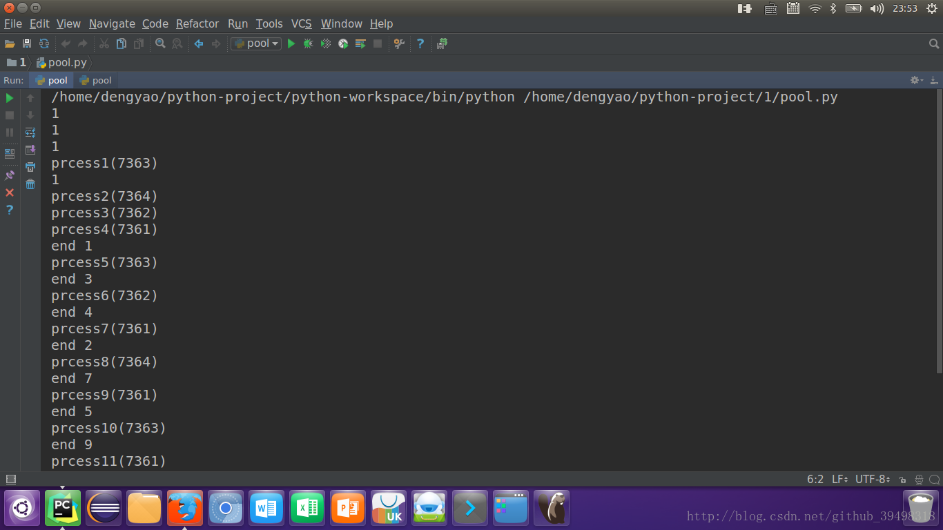Rerun pool from Run panel green arrow
Screen dimensions: 943x530
[10, 98]
